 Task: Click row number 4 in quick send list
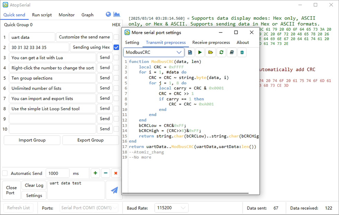click(5, 68)
